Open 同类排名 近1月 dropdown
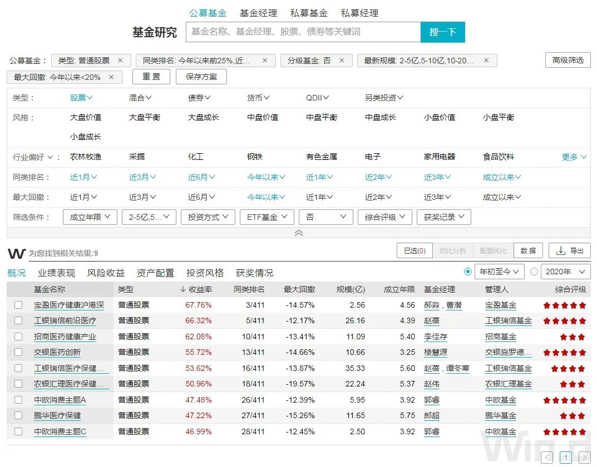 click(83, 177)
